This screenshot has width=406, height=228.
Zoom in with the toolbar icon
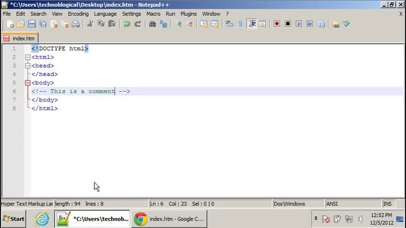[178, 24]
